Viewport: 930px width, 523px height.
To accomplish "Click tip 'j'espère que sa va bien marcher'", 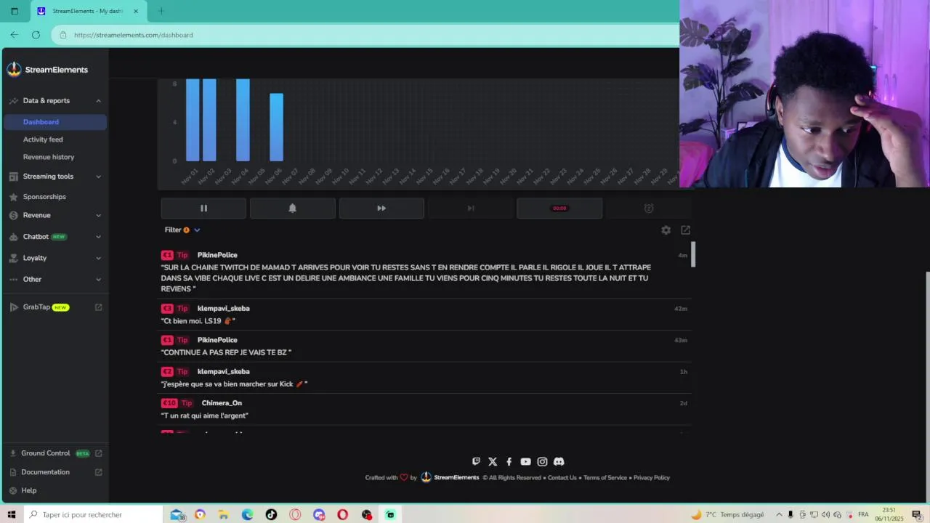I will pos(234,384).
